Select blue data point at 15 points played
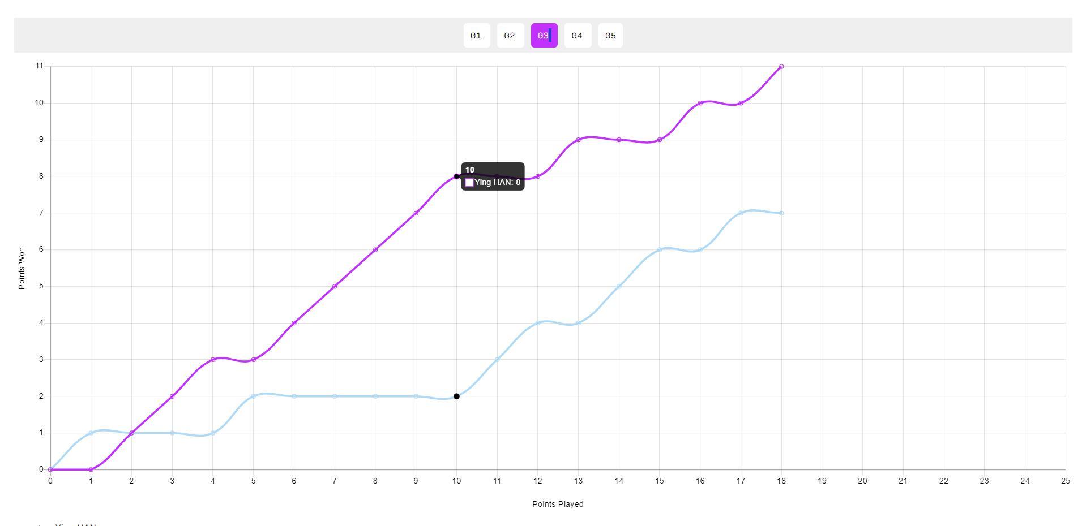The image size is (1082, 526). (660, 250)
